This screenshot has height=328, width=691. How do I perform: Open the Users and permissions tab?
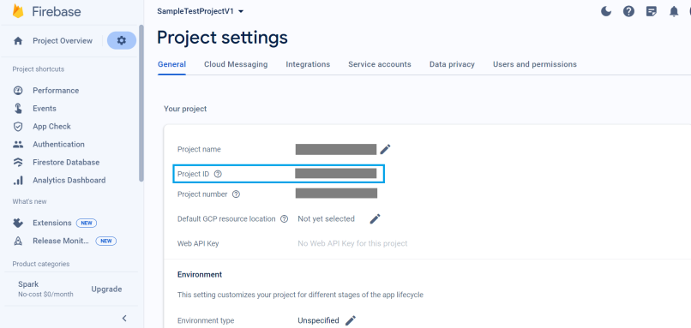pyautogui.click(x=535, y=64)
